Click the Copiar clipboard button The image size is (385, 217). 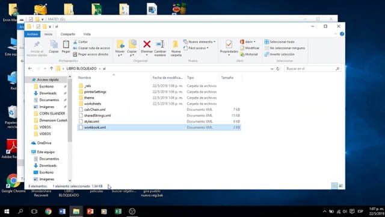point(54,46)
